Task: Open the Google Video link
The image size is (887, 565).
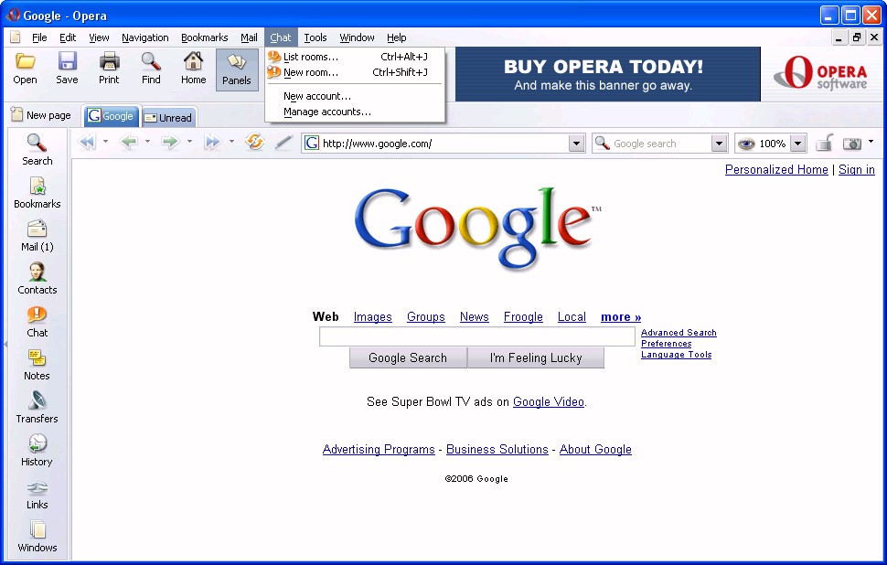Action: (549, 401)
